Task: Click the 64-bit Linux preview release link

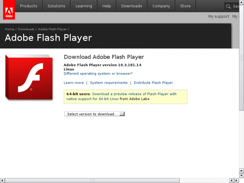Action: point(121,96)
